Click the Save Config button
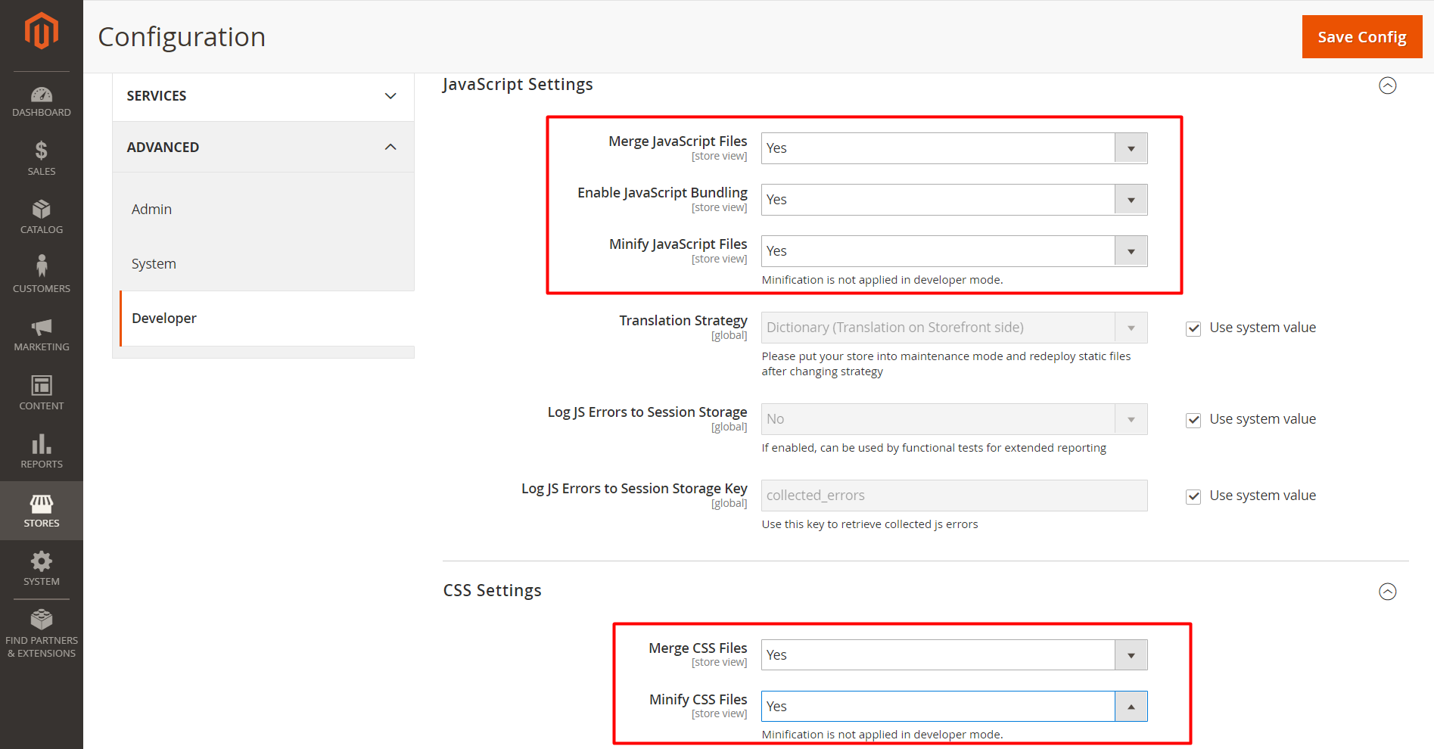The image size is (1434, 749). [x=1361, y=36]
